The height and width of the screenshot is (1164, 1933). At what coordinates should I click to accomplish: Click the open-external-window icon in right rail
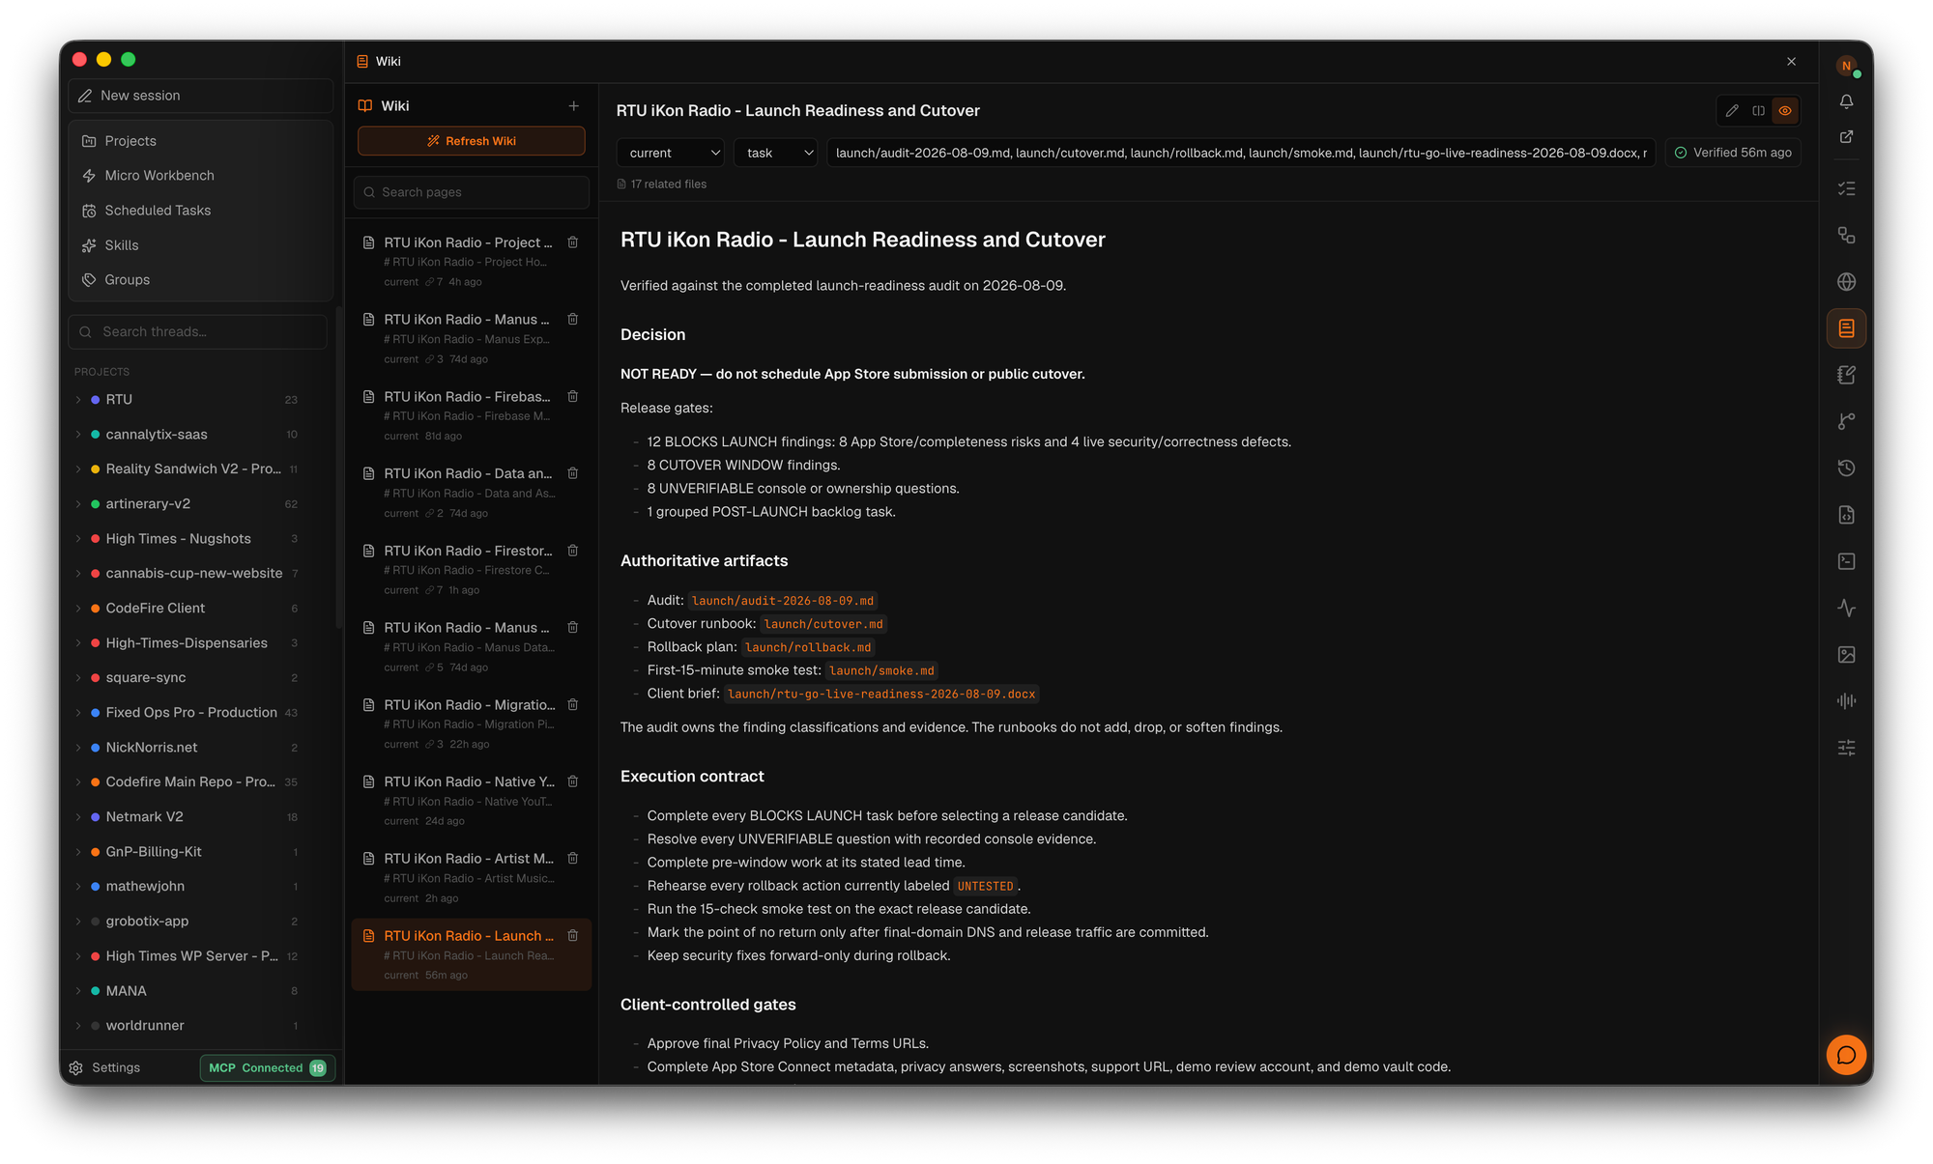pyautogui.click(x=1846, y=137)
